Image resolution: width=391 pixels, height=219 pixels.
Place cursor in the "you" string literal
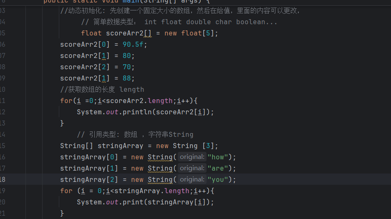pos(218,180)
